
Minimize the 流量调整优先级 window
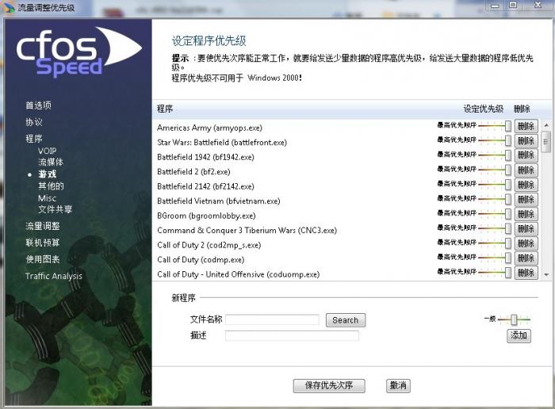click(495, 6)
